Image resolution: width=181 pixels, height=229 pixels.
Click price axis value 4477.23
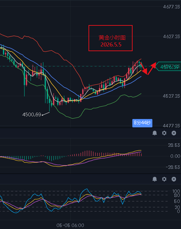[172, 126]
